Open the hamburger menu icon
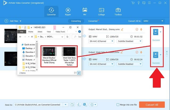This screenshot has height=110, width=170. [x=149, y=3]
